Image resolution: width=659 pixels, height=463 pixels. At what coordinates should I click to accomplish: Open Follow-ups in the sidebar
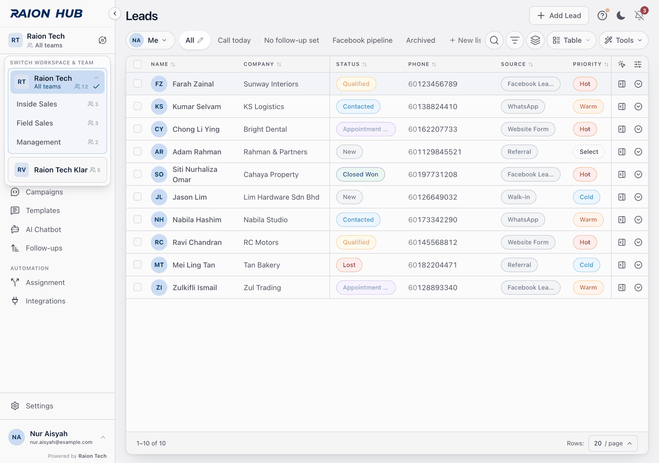57,248
